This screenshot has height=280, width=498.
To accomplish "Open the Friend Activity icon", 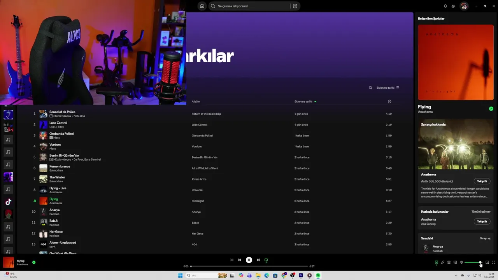I will (x=453, y=6).
